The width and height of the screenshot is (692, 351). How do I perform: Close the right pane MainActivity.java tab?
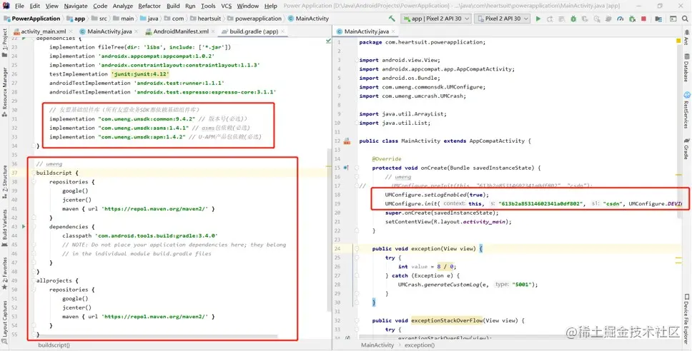tap(393, 31)
